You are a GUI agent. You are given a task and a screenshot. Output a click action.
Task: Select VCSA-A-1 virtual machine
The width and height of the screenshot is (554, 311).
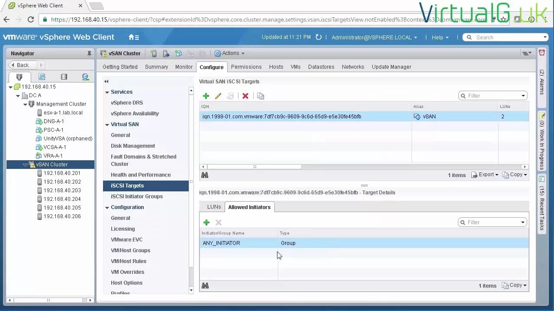pos(55,147)
